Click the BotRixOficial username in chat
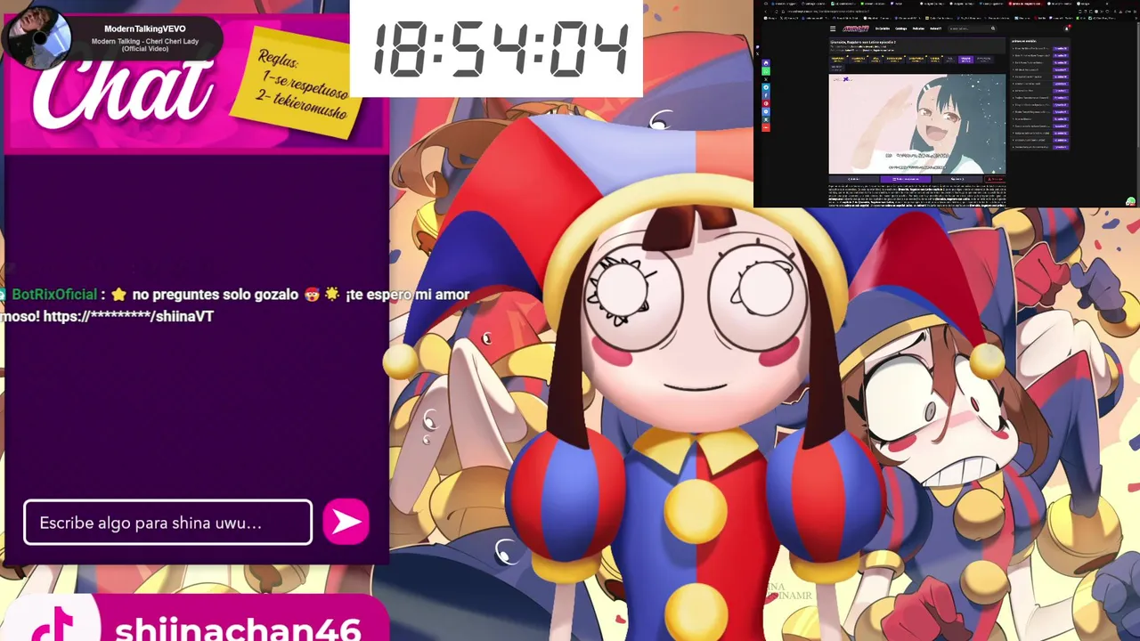 [x=54, y=294]
